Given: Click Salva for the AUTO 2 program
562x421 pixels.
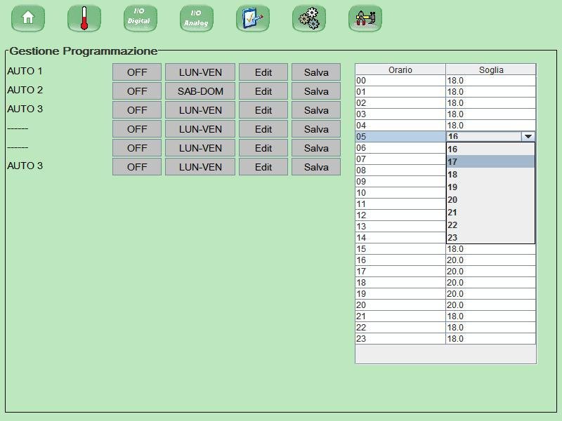Looking at the screenshot, I should 315,91.
